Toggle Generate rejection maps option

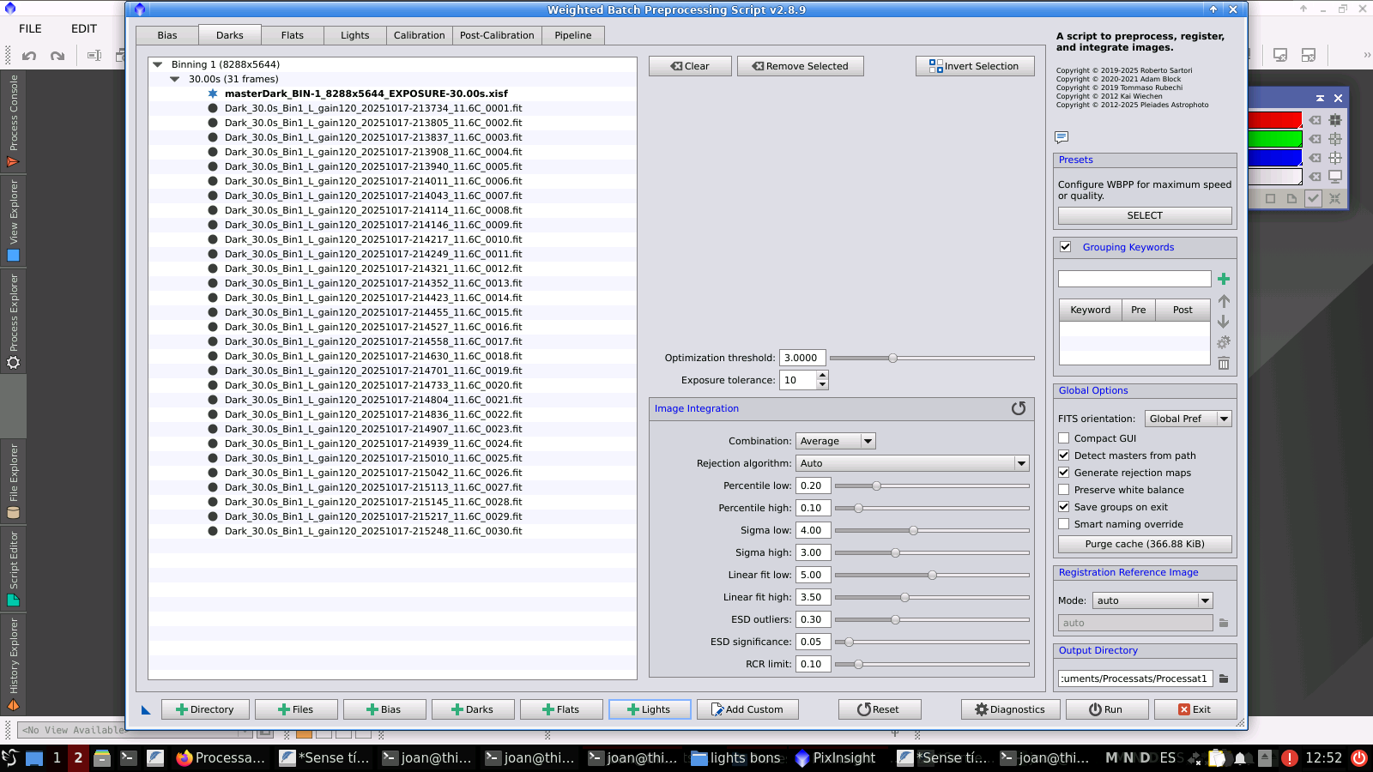1064,473
